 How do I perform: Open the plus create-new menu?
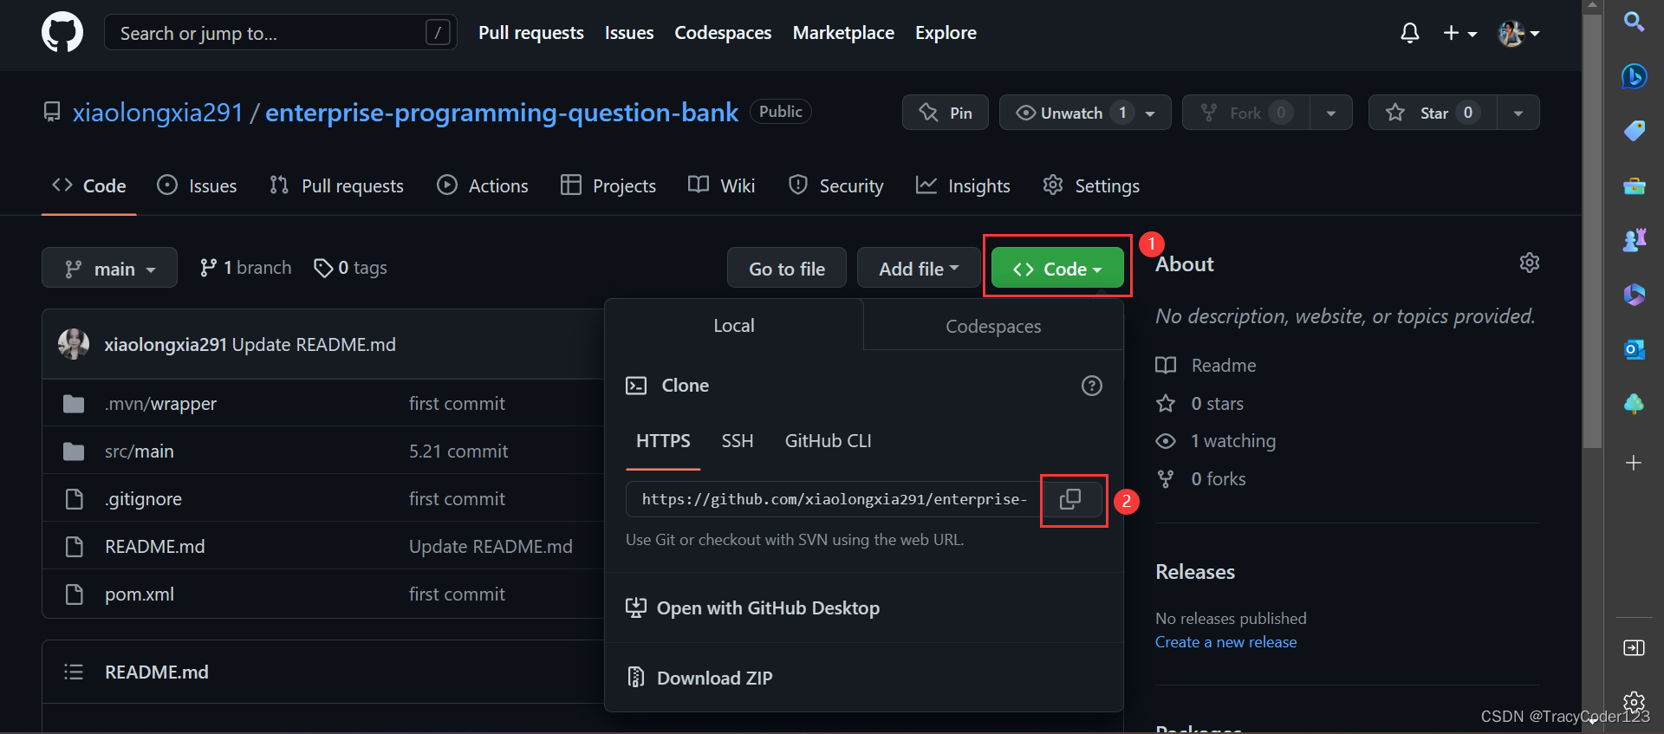(x=1459, y=33)
